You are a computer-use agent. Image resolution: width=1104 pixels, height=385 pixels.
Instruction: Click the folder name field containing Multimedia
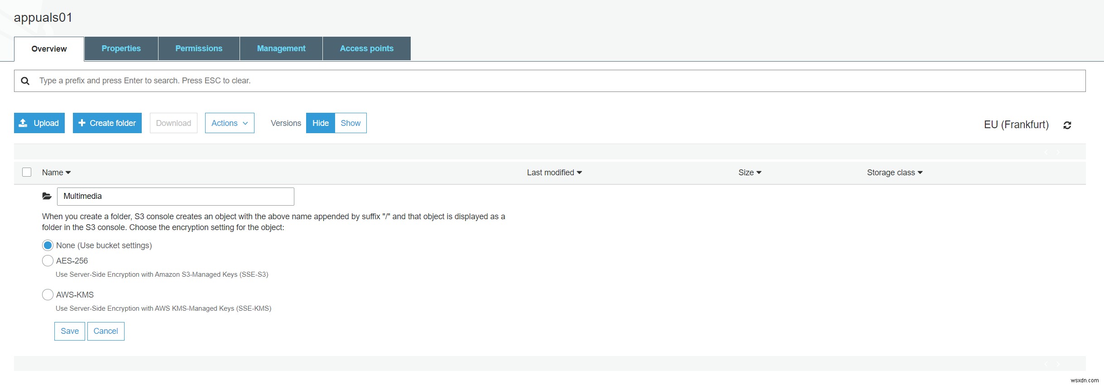coord(176,196)
